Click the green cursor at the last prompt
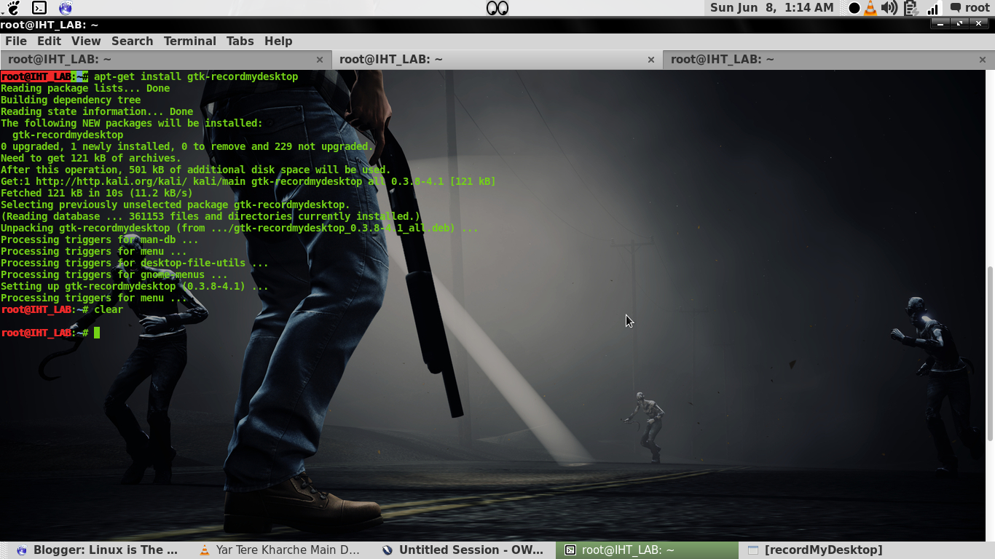This screenshot has width=995, height=559. pyautogui.click(x=97, y=333)
